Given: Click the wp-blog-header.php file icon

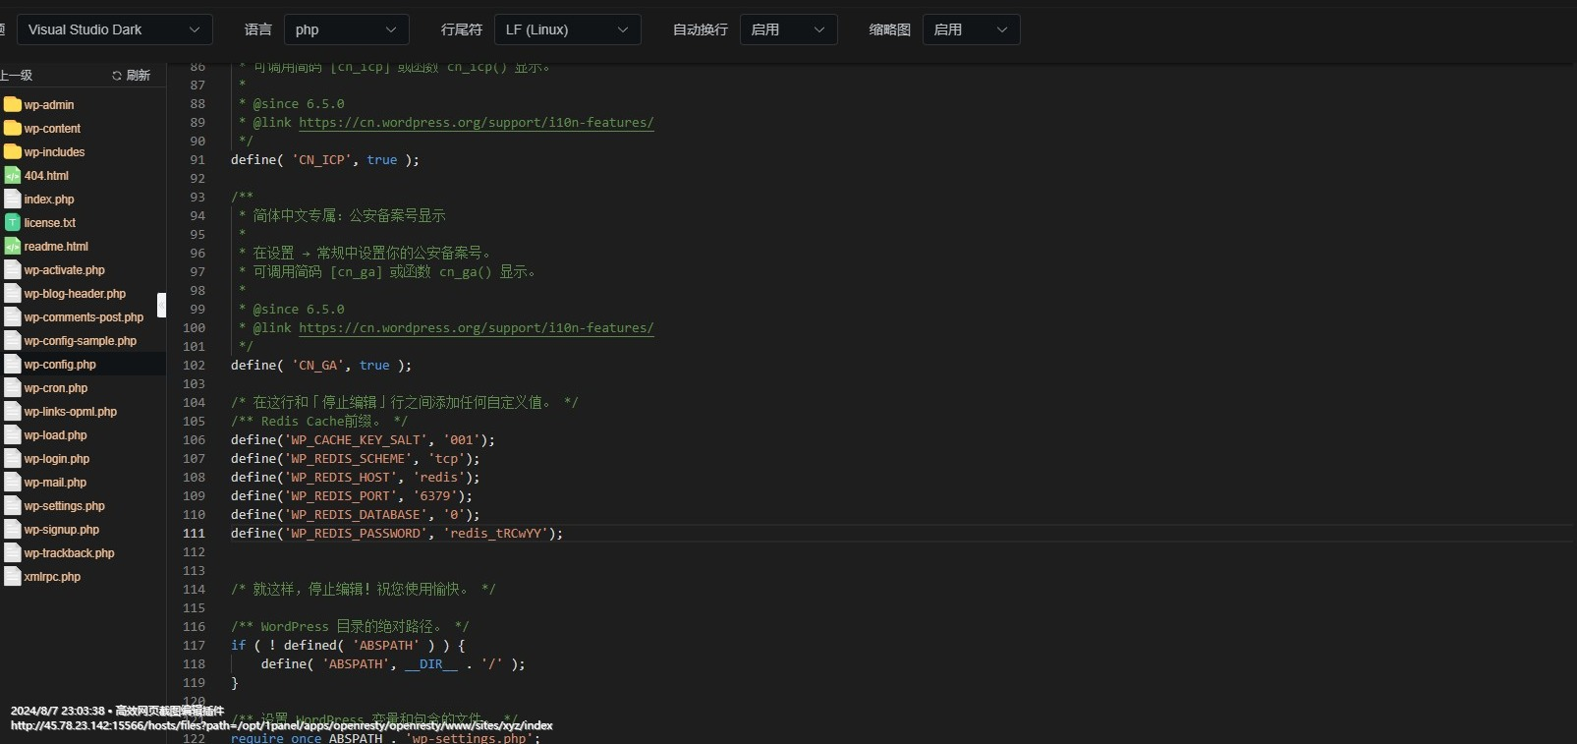Looking at the screenshot, I should point(13,293).
